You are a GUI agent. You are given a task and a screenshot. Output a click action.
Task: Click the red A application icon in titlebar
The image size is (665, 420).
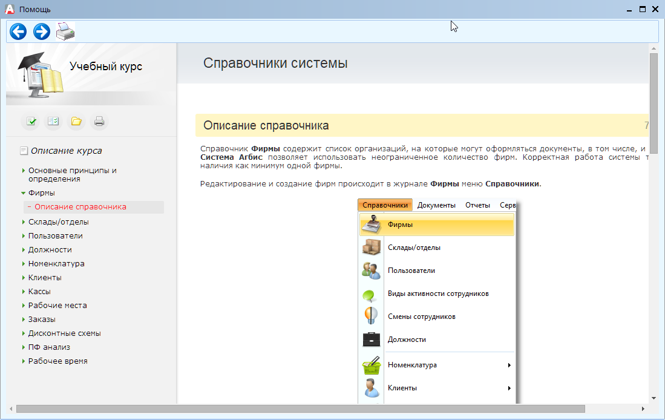pos(9,9)
